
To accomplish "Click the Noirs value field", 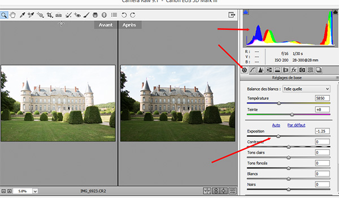I will pos(323,184).
